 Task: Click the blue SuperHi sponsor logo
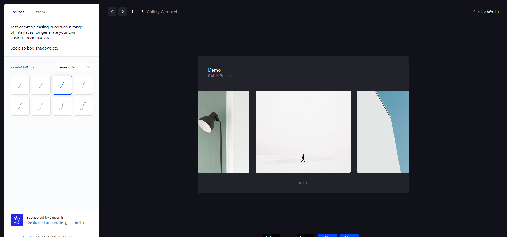click(x=17, y=220)
